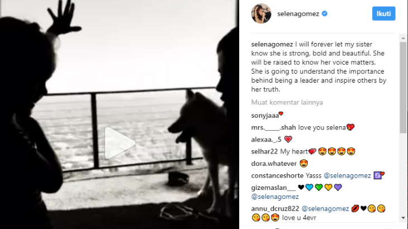This screenshot has width=408, height=229.
Task: Click @selenagomez mention in annu_dcruz822 comment
Action: (x=325, y=209)
